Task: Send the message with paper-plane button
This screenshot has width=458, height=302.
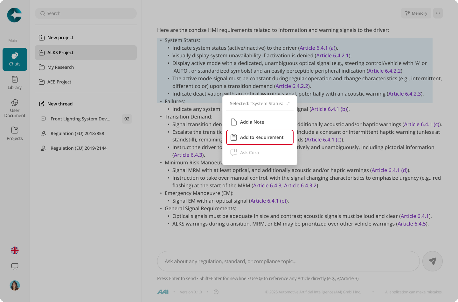Action: (433, 261)
